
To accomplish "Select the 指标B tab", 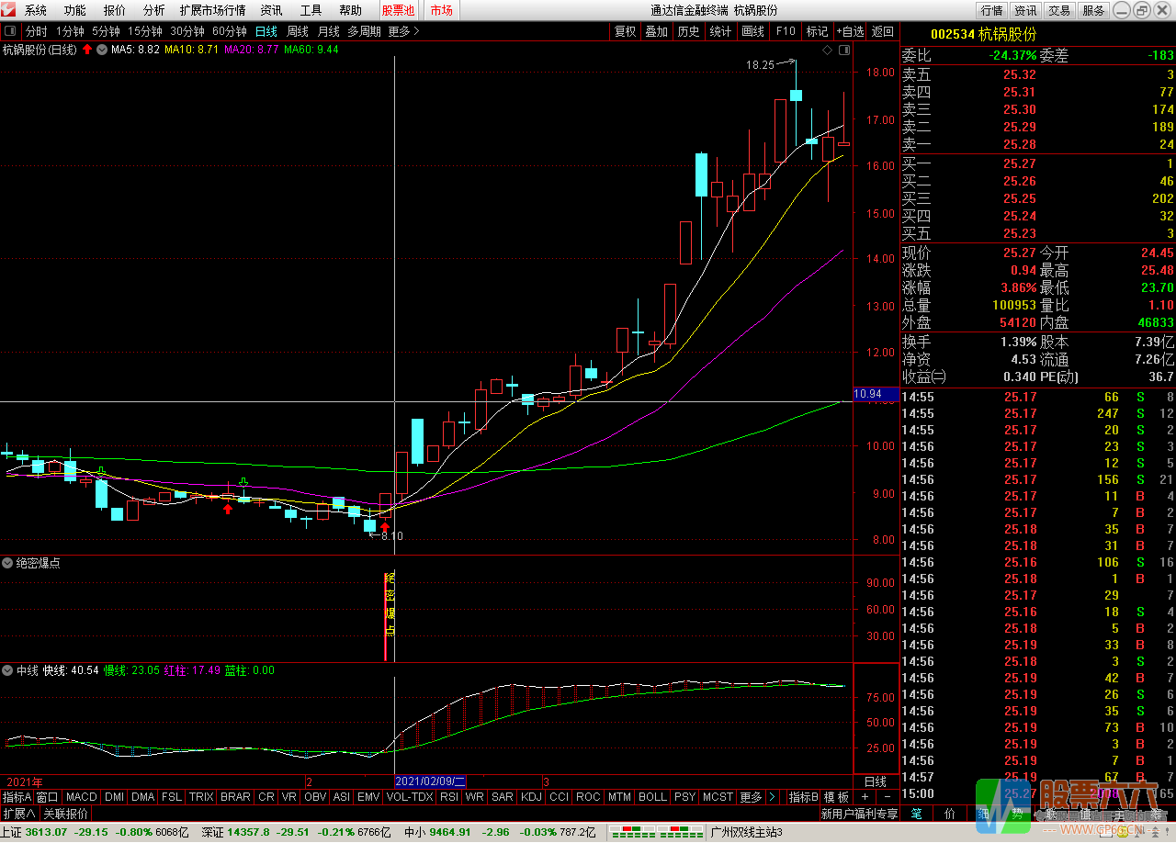I will pyautogui.click(x=804, y=796).
